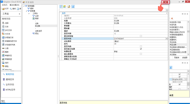Viewport: 190px width, 104px height.
Task: Click the 查找 magnifier icon in main toolbar
Action: click(x=11, y=9)
